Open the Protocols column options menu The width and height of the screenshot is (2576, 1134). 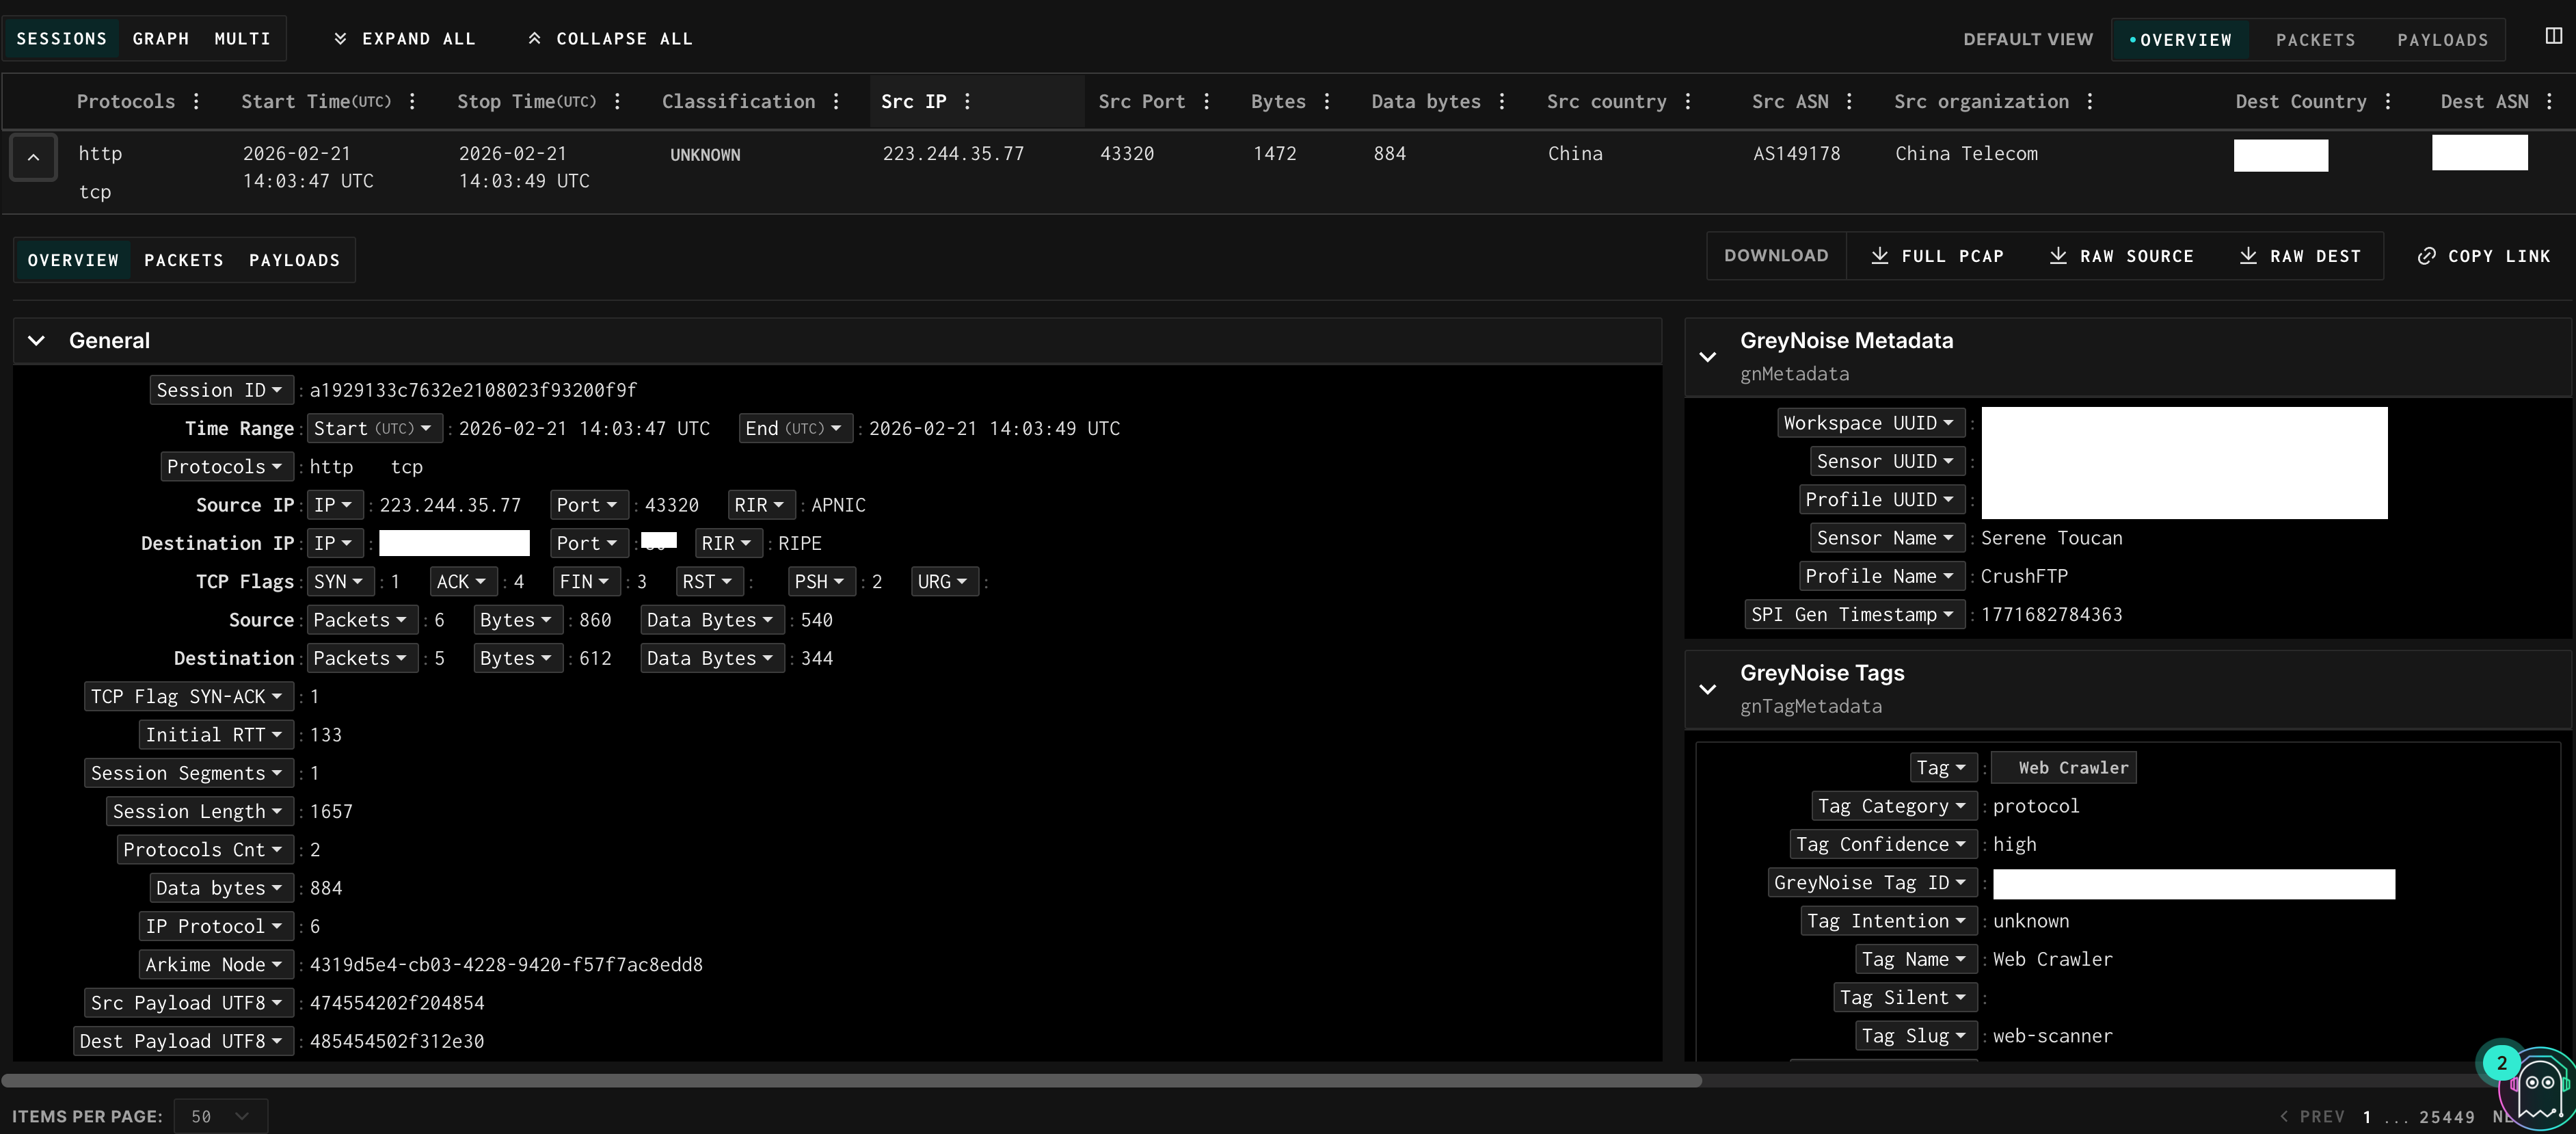196,101
